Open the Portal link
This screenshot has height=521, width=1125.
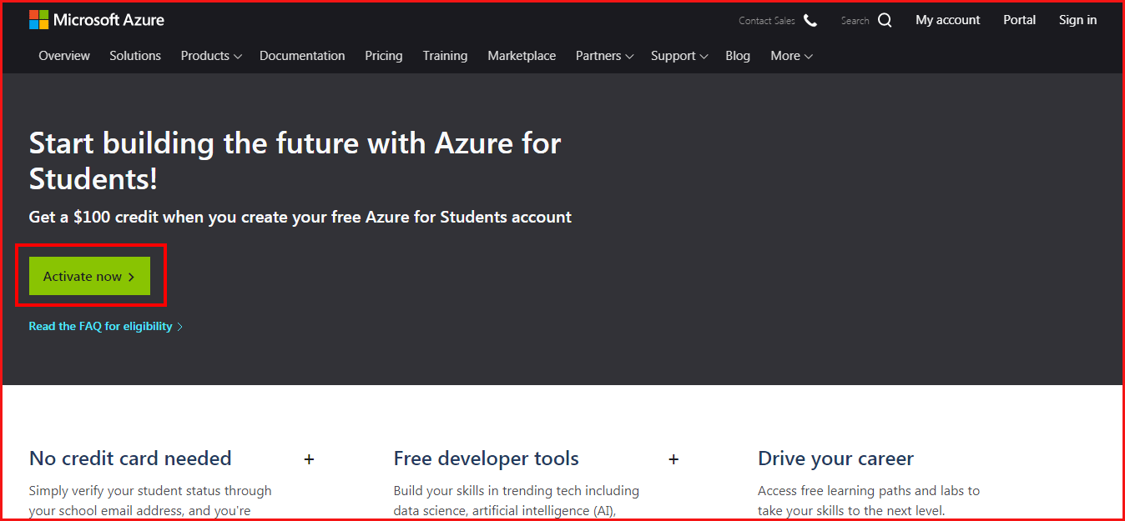coord(1019,20)
